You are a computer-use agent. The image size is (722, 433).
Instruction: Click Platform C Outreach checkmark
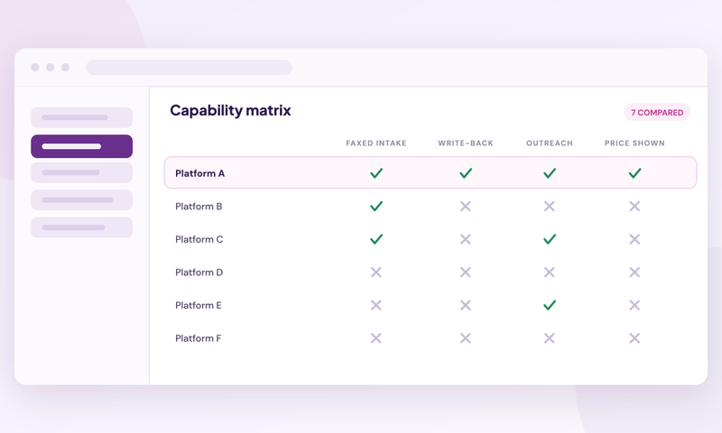tap(550, 239)
